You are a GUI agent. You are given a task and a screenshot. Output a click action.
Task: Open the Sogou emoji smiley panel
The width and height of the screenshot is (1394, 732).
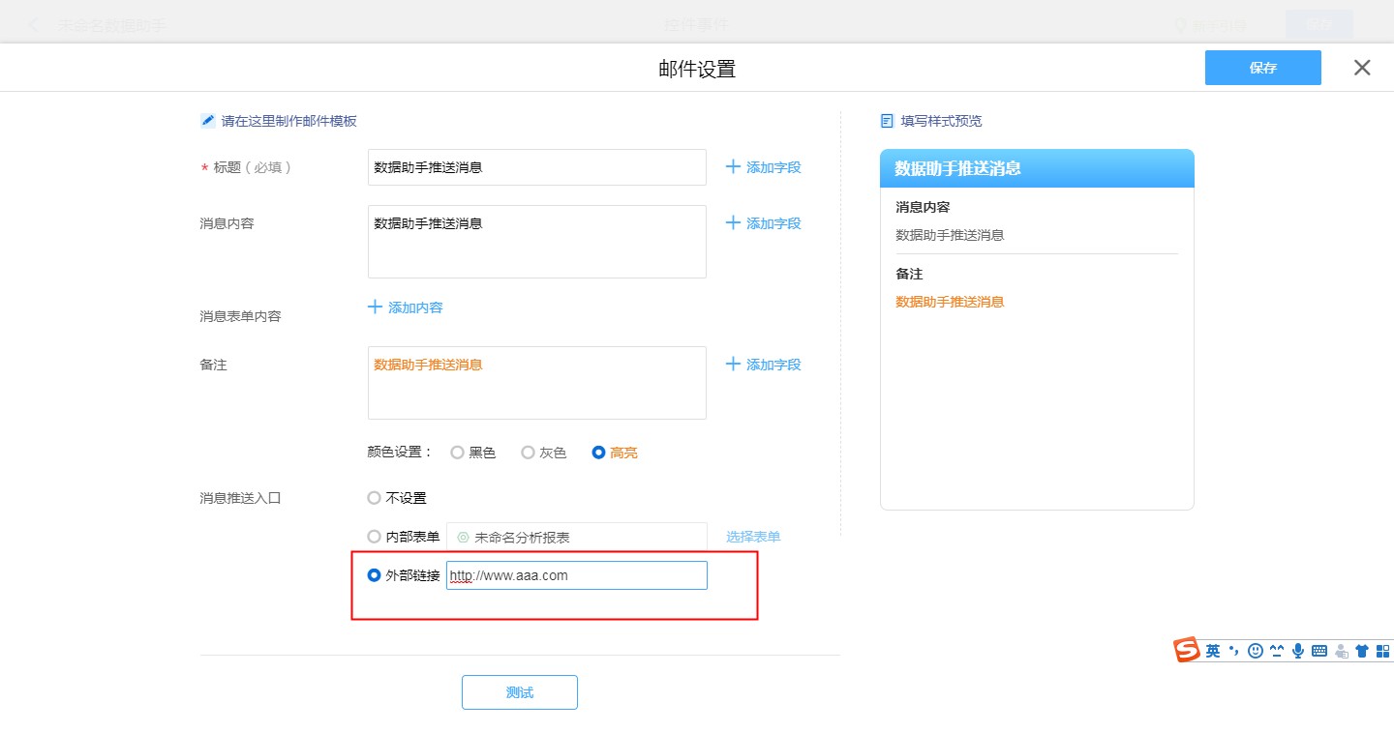point(1256,651)
